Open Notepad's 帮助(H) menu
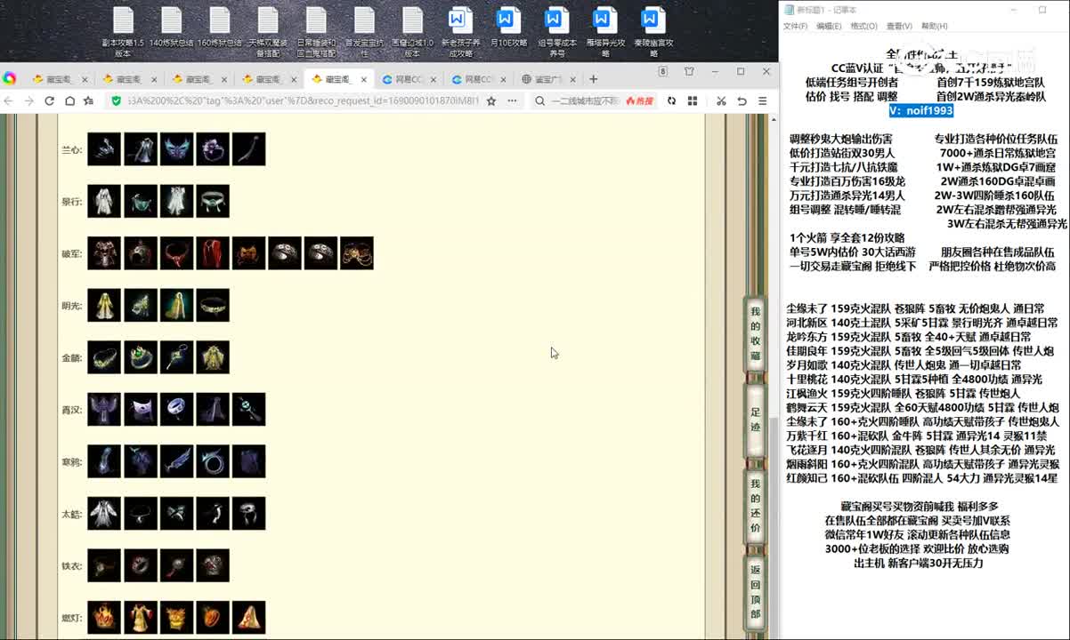Image resolution: width=1070 pixels, height=640 pixels. 934,27
